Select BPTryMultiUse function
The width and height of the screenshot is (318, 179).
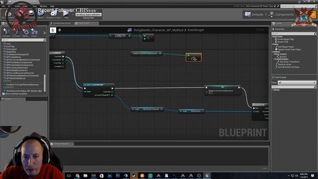tap(13, 57)
